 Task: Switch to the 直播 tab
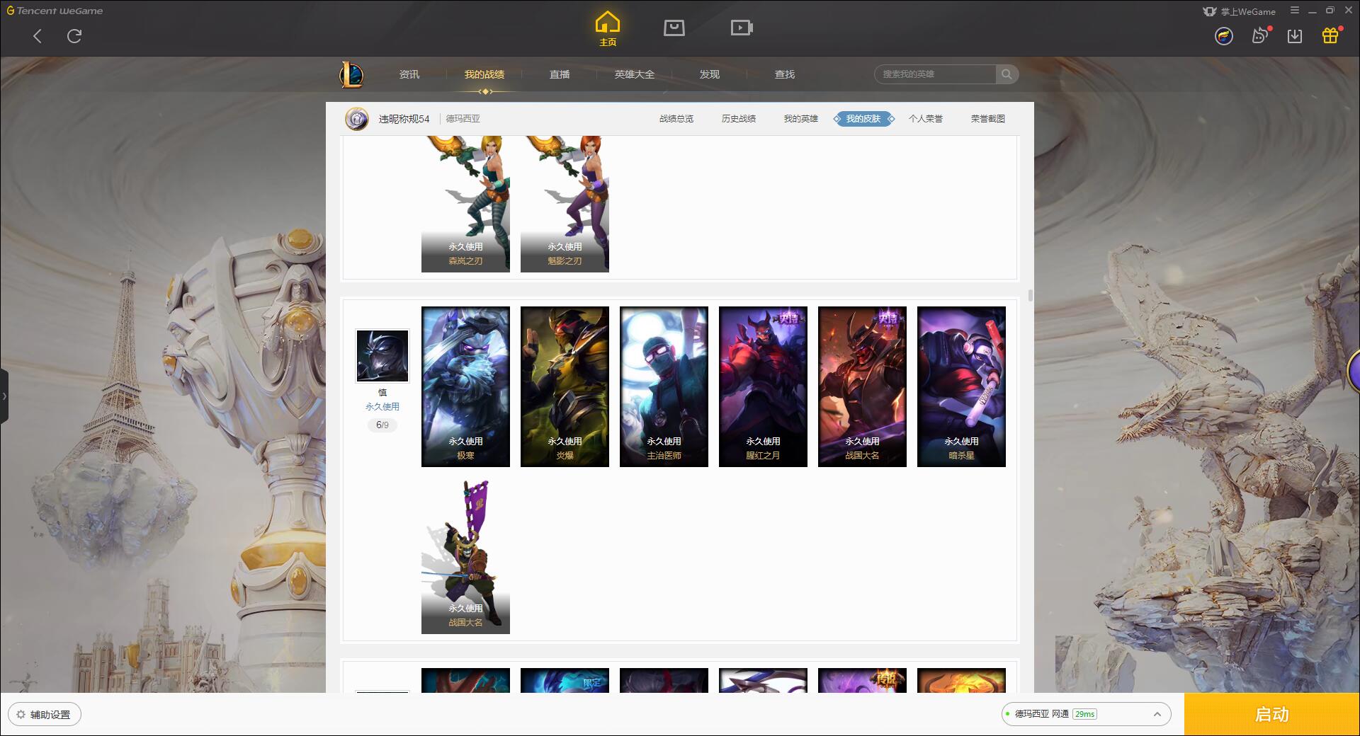(560, 74)
